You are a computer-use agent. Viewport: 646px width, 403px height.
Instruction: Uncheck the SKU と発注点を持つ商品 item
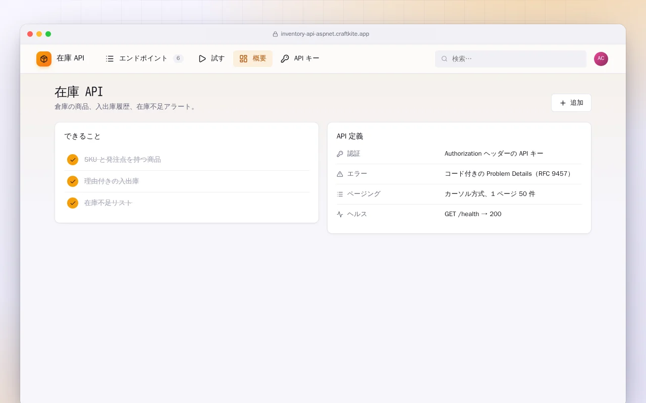[x=73, y=160]
